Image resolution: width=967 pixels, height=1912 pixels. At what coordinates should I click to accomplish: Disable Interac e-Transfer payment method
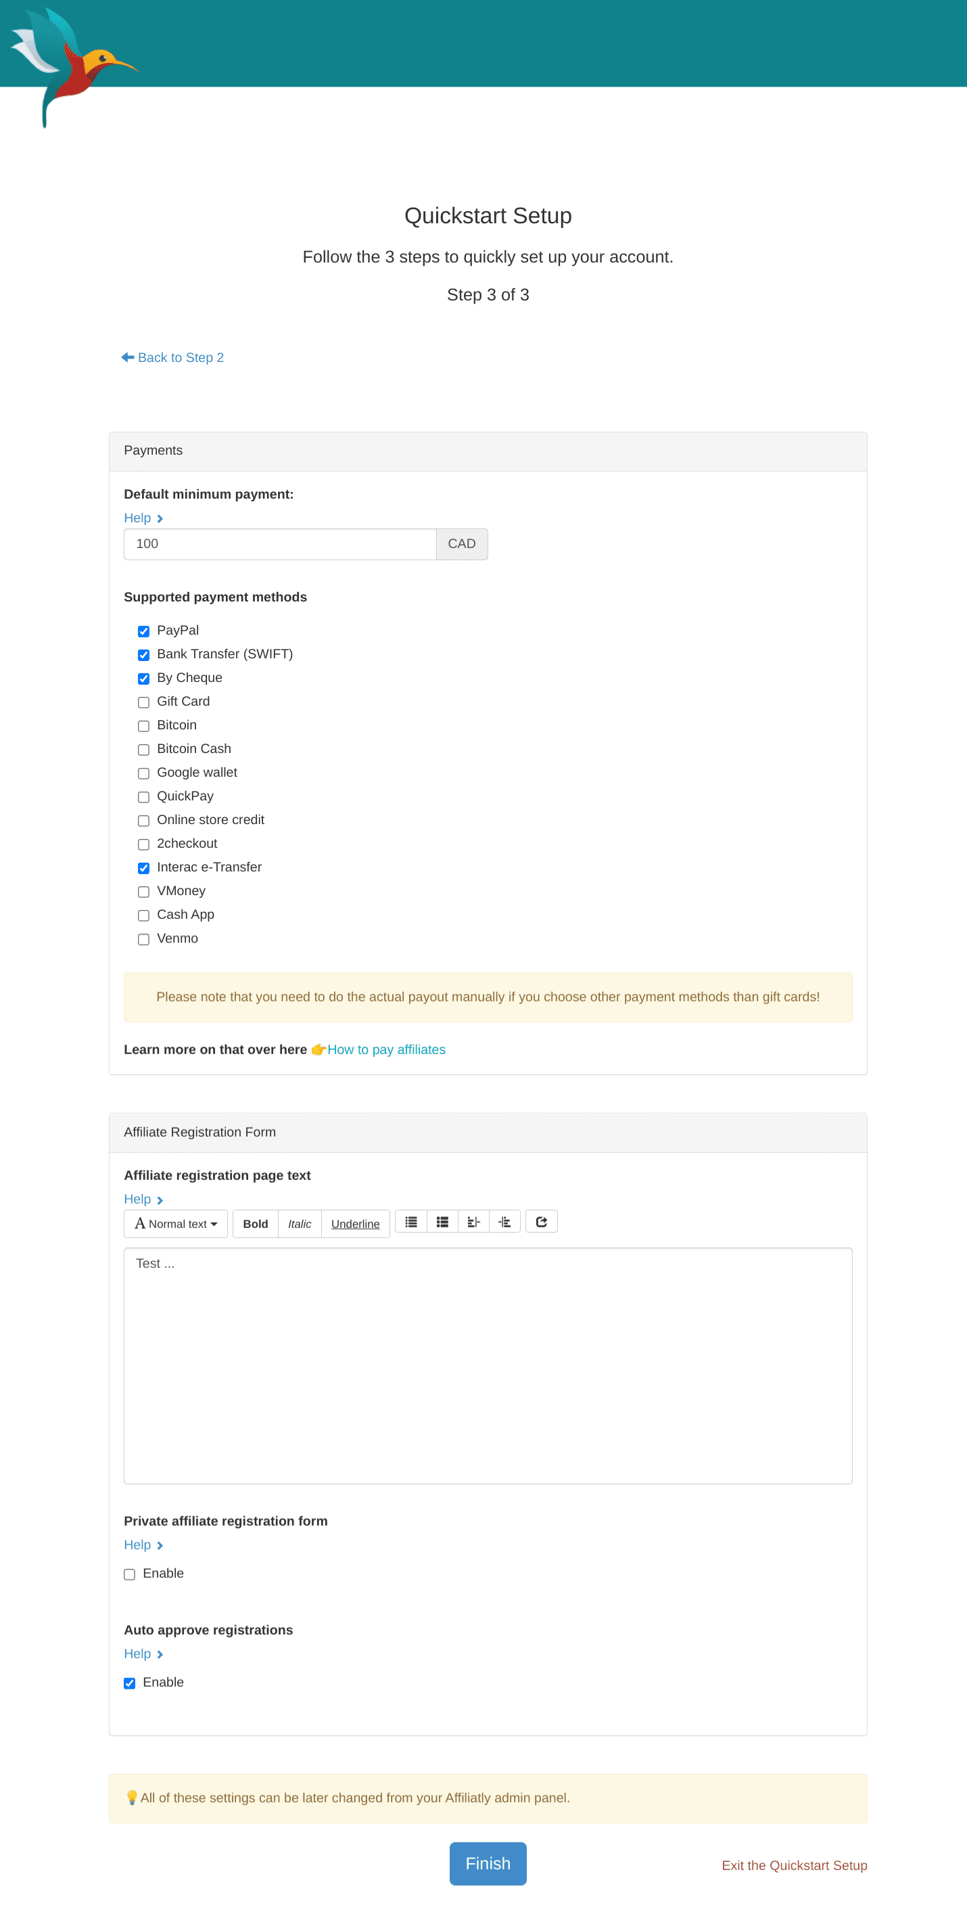pyautogui.click(x=144, y=869)
